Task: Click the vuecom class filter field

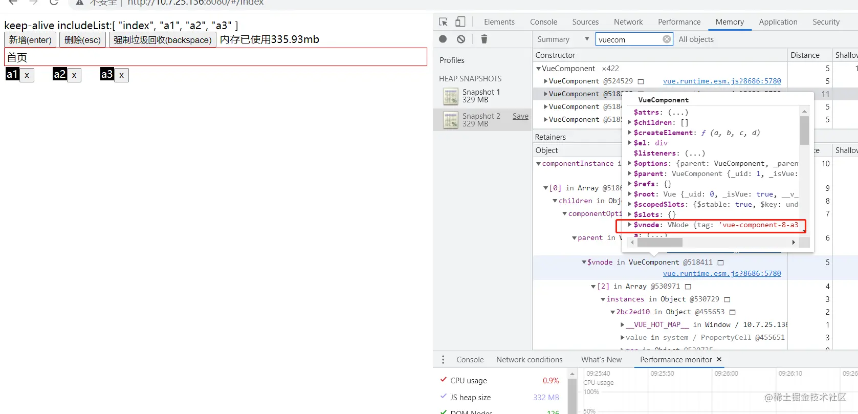Action: pos(629,39)
